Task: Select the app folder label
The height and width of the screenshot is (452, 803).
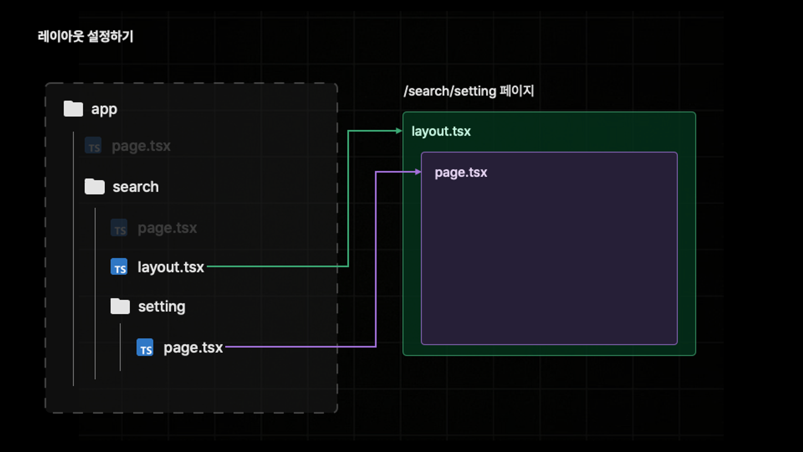Action: coord(104,109)
